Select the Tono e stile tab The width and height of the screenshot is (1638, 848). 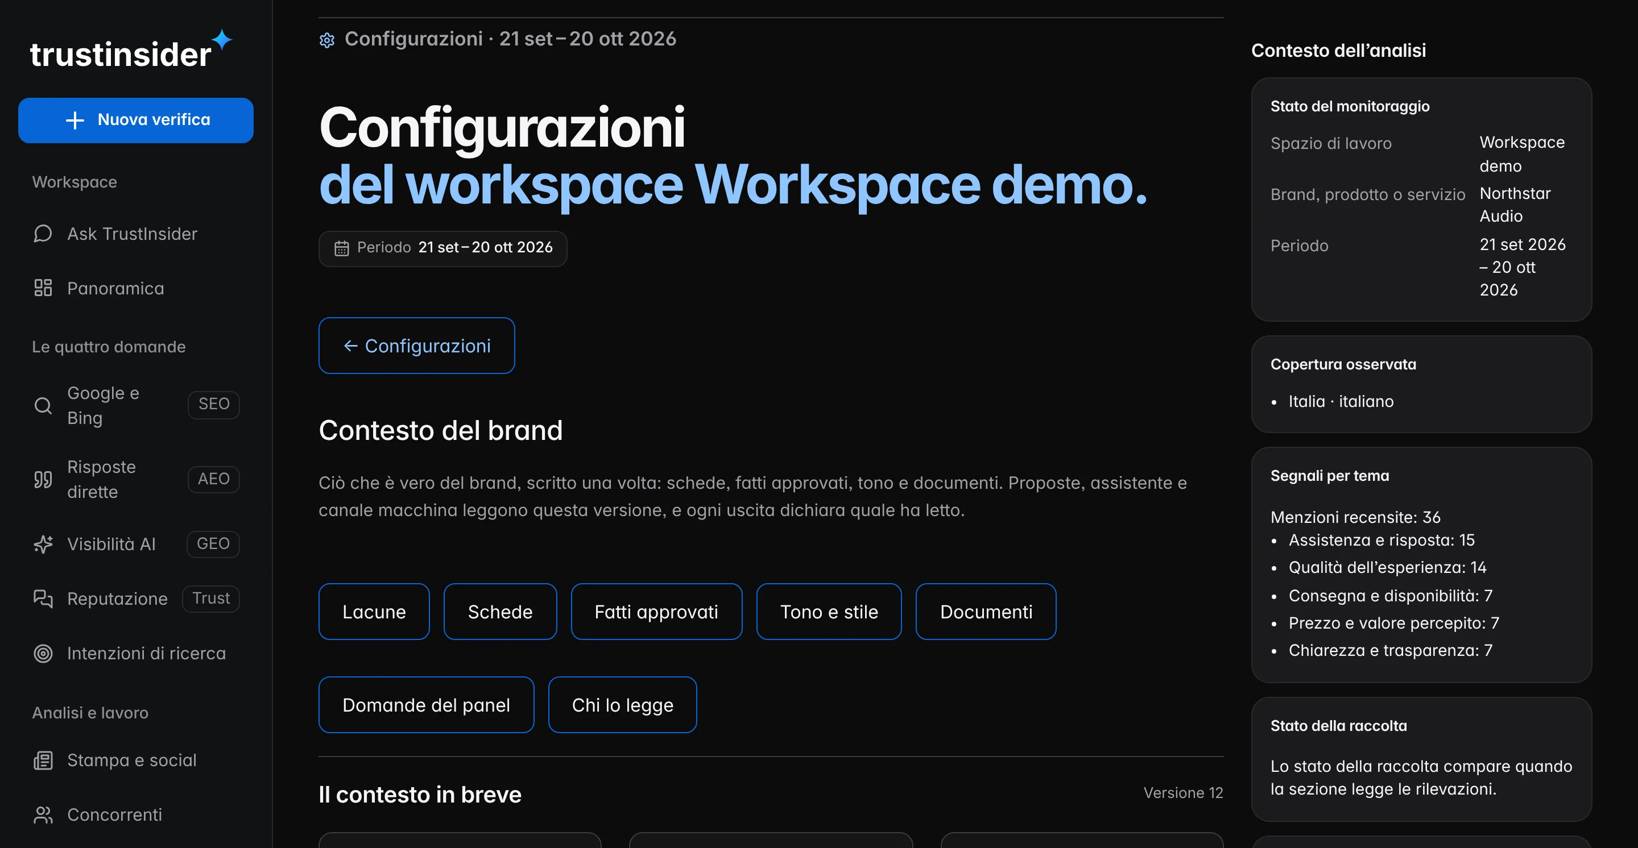click(829, 612)
